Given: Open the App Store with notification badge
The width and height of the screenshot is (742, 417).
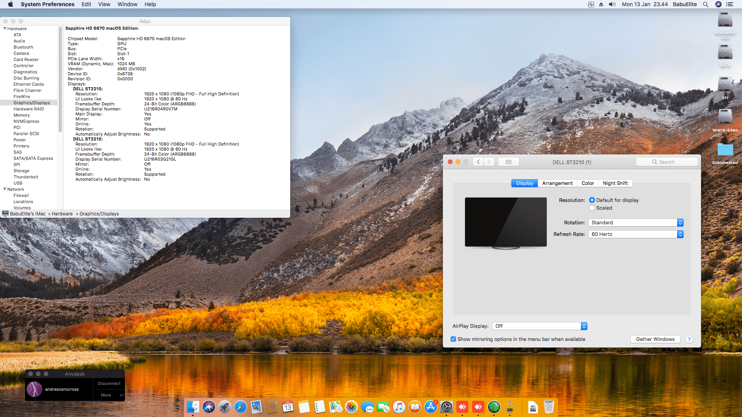Looking at the screenshot, I should click(x=431, y=407).
